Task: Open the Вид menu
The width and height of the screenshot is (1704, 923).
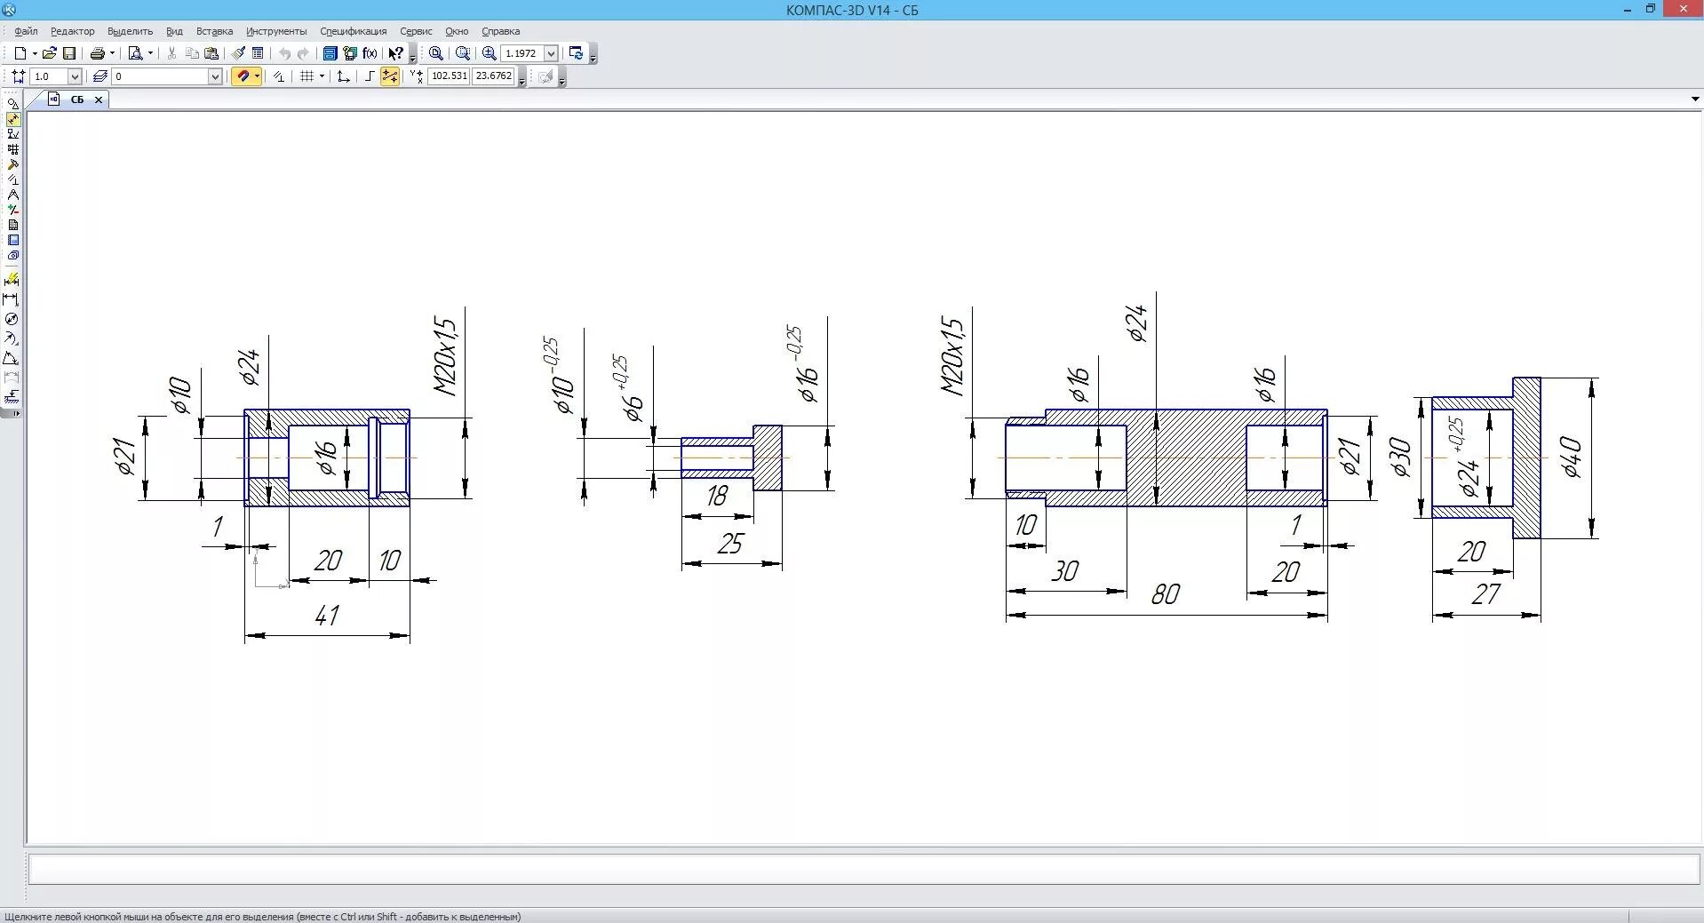Action: (x=174, y=31)
